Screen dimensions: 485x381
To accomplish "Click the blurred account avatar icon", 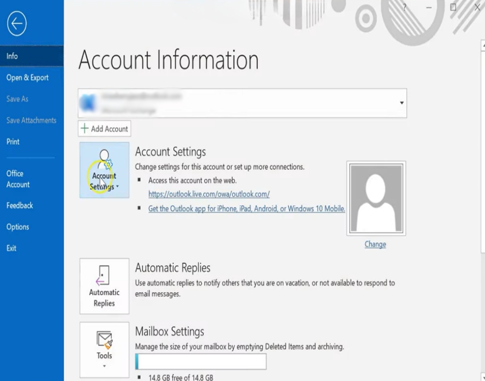I will click(x=88, y=103).
